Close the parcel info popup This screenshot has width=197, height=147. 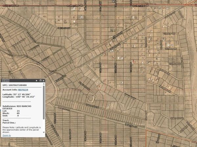pyautogui.click(x=43, y=80)
